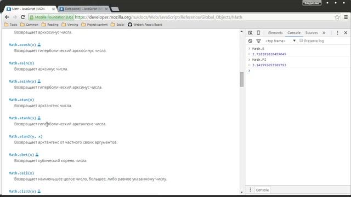Open the Math.acosh(x) link
The height and width of the screenshot is (197, 351).
click(22, 45)
